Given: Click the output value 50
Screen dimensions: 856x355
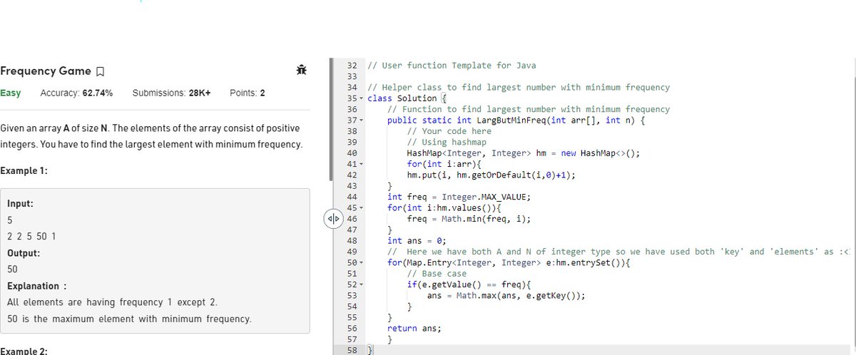Looking at the screenshot, I should [12, 269].
